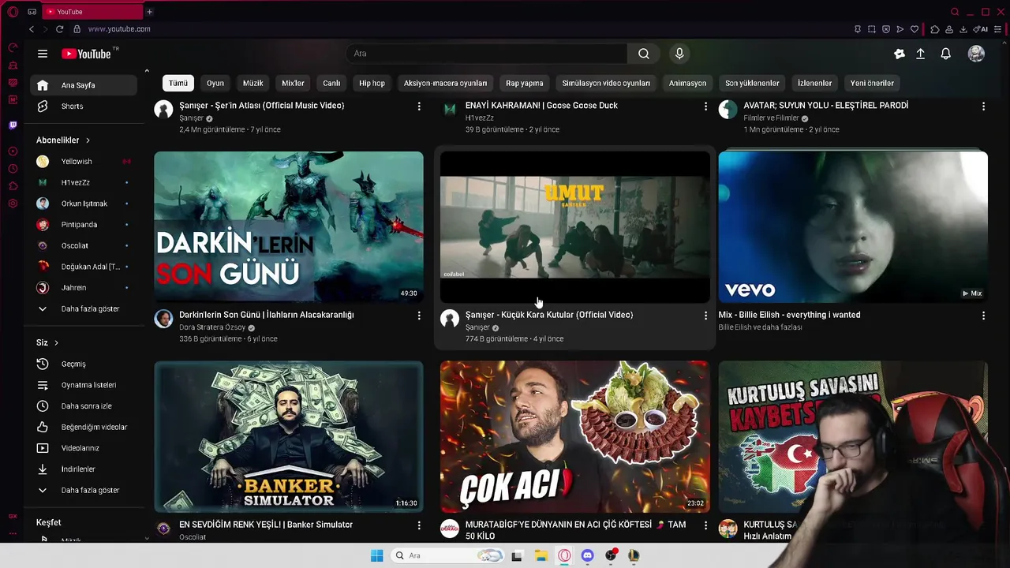Open options menu for Banker Simulator video

coord(419,525)
